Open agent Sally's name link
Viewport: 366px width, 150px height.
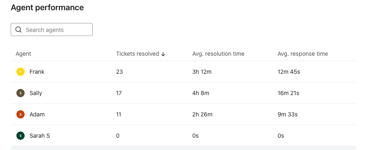pyautogui.click(x=36, y=93)
